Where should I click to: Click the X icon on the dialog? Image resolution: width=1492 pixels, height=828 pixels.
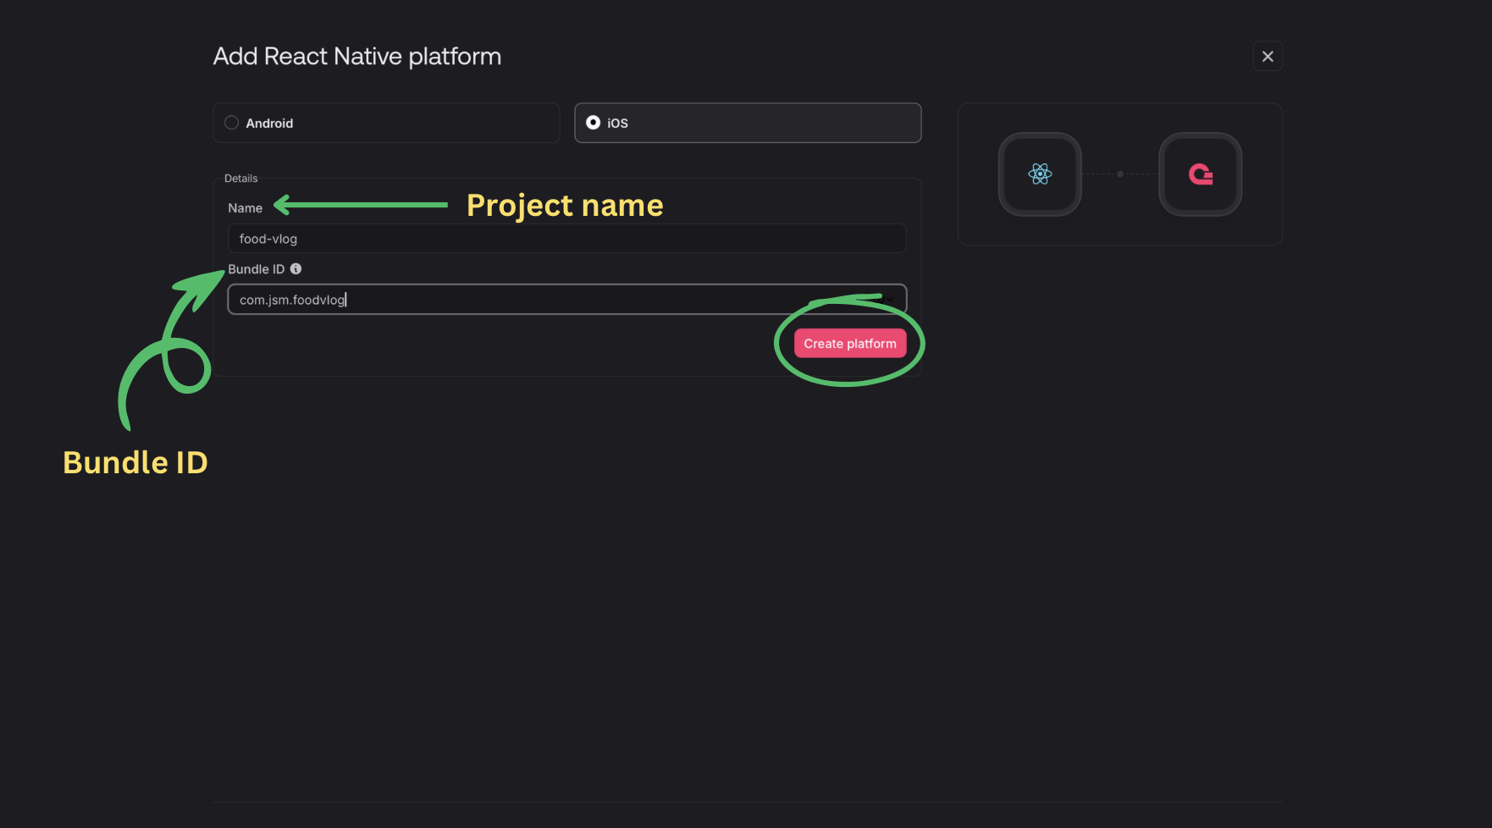point(1268,56)
